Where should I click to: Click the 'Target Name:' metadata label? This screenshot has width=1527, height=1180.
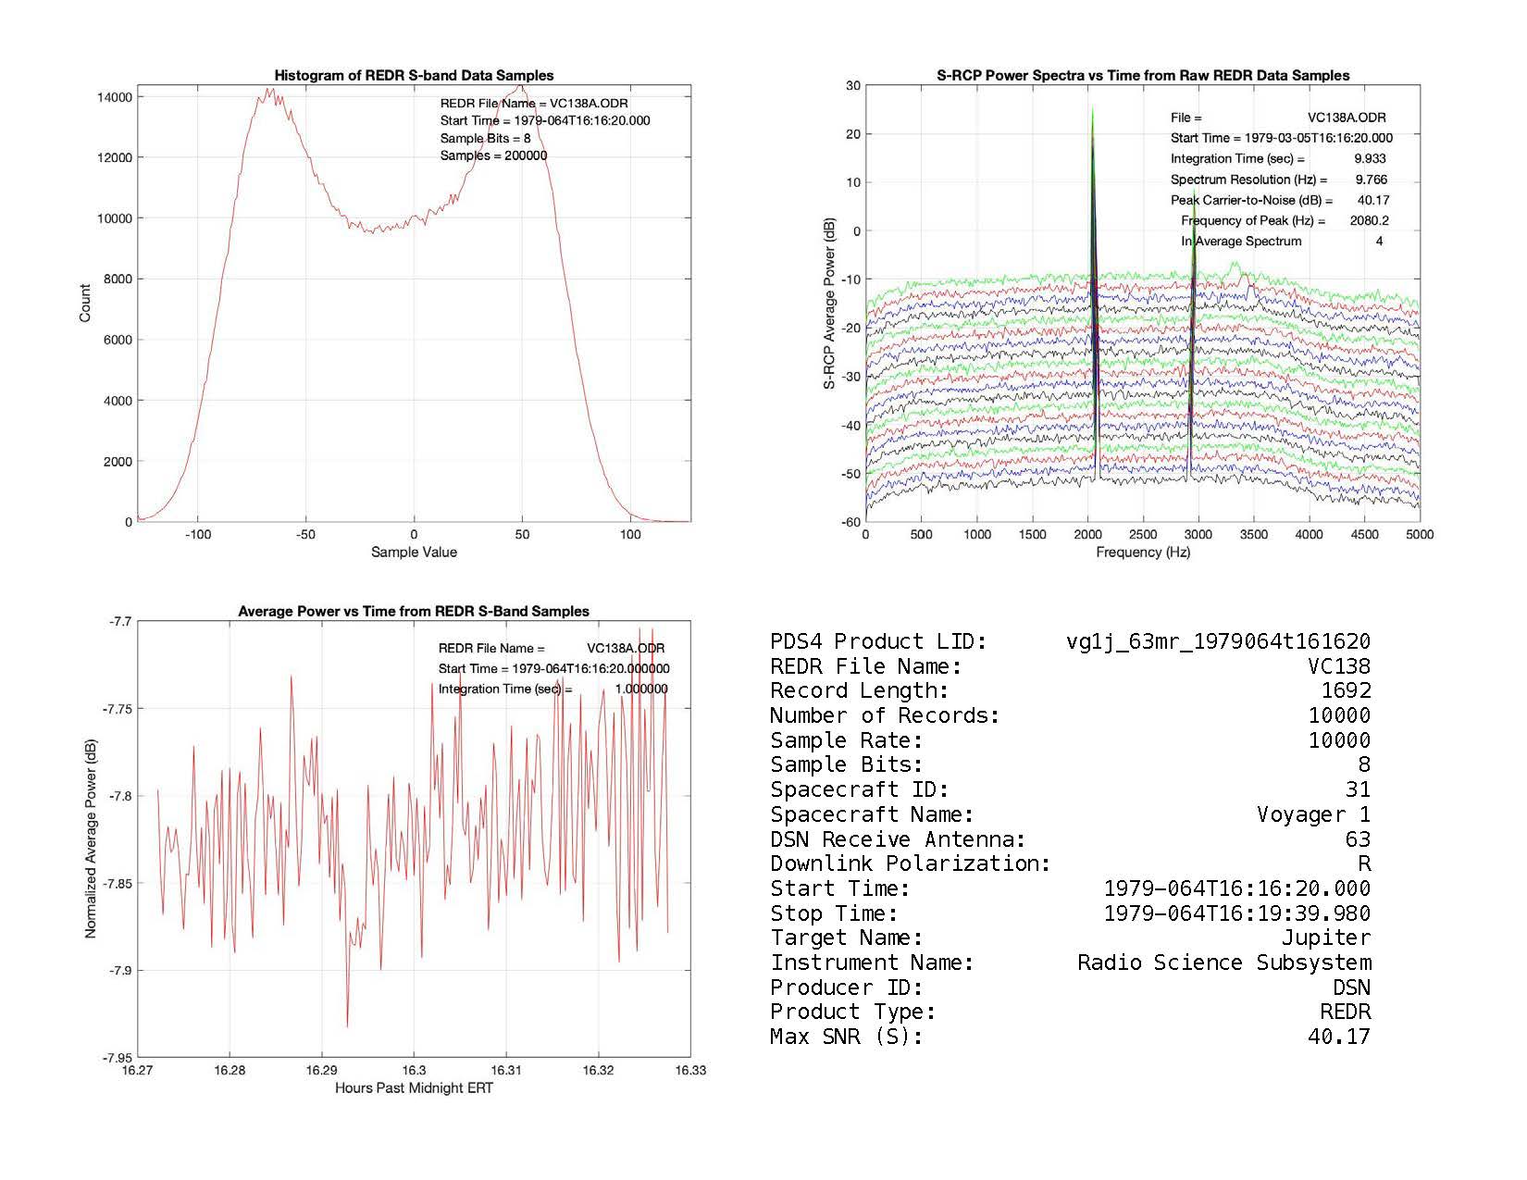tap(846, 938)
